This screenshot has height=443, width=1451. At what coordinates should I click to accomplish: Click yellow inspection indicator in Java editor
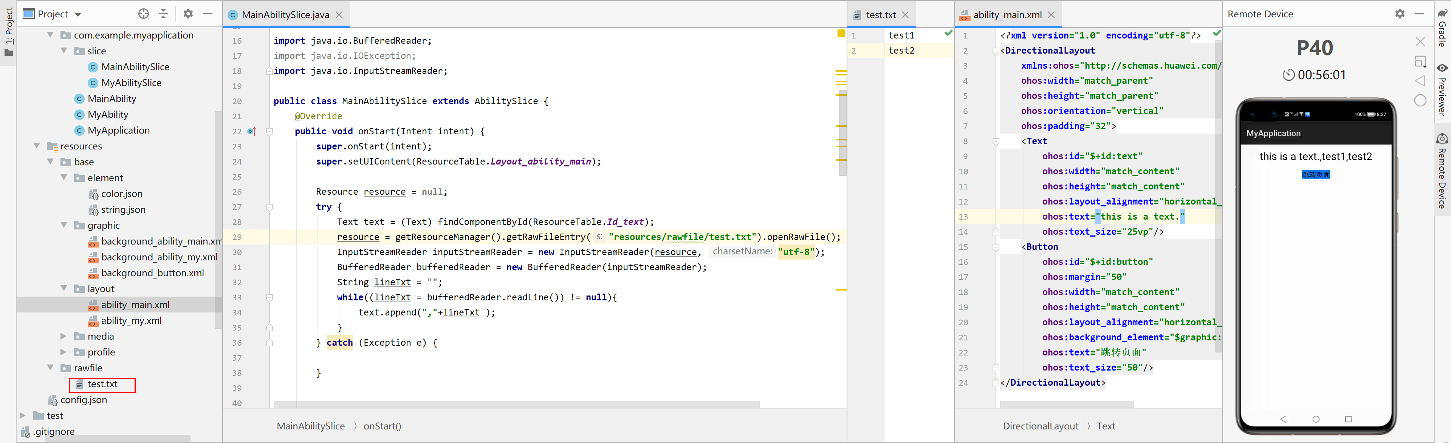click(841, 34)
